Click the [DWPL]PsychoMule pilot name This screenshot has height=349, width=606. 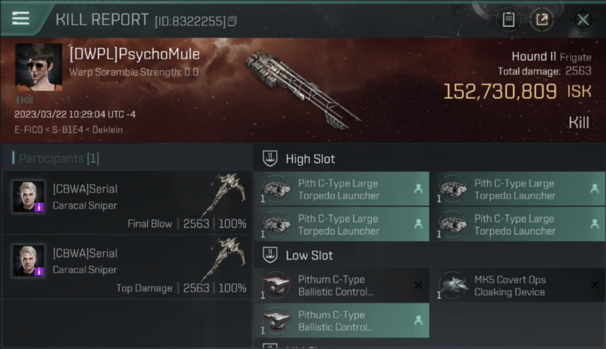point(134,54)
